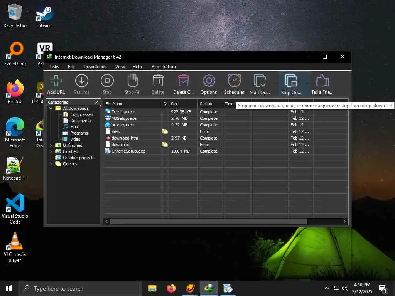Select the Compressed category

(81, 114)
